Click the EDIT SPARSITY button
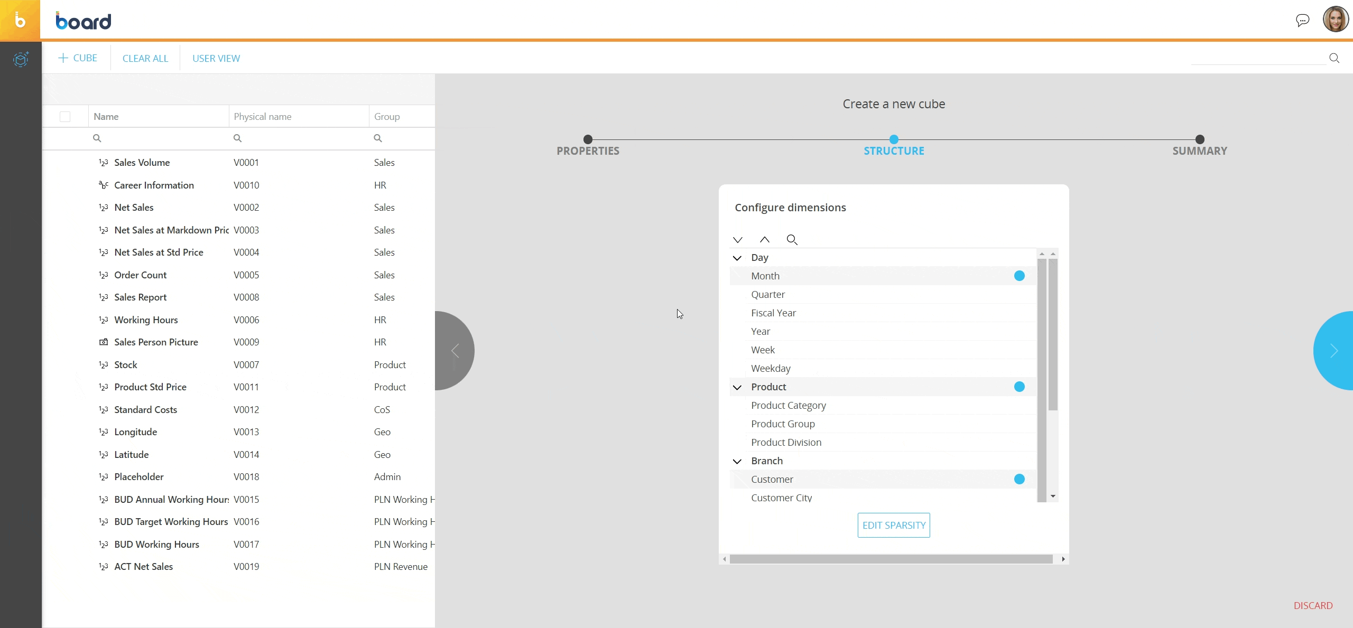Image resolution: width=1353 pixels, height=628 pixels. [893, 526]
